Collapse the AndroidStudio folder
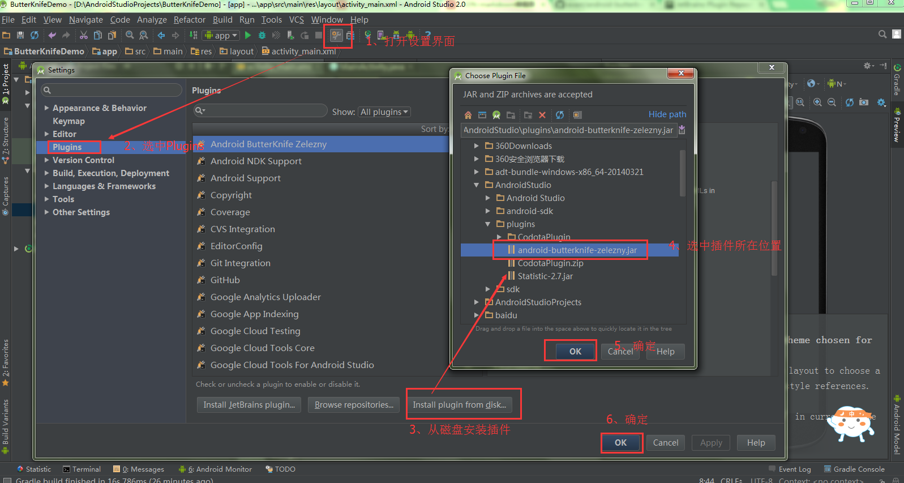904x483 pixels. (x=476, y=185)
